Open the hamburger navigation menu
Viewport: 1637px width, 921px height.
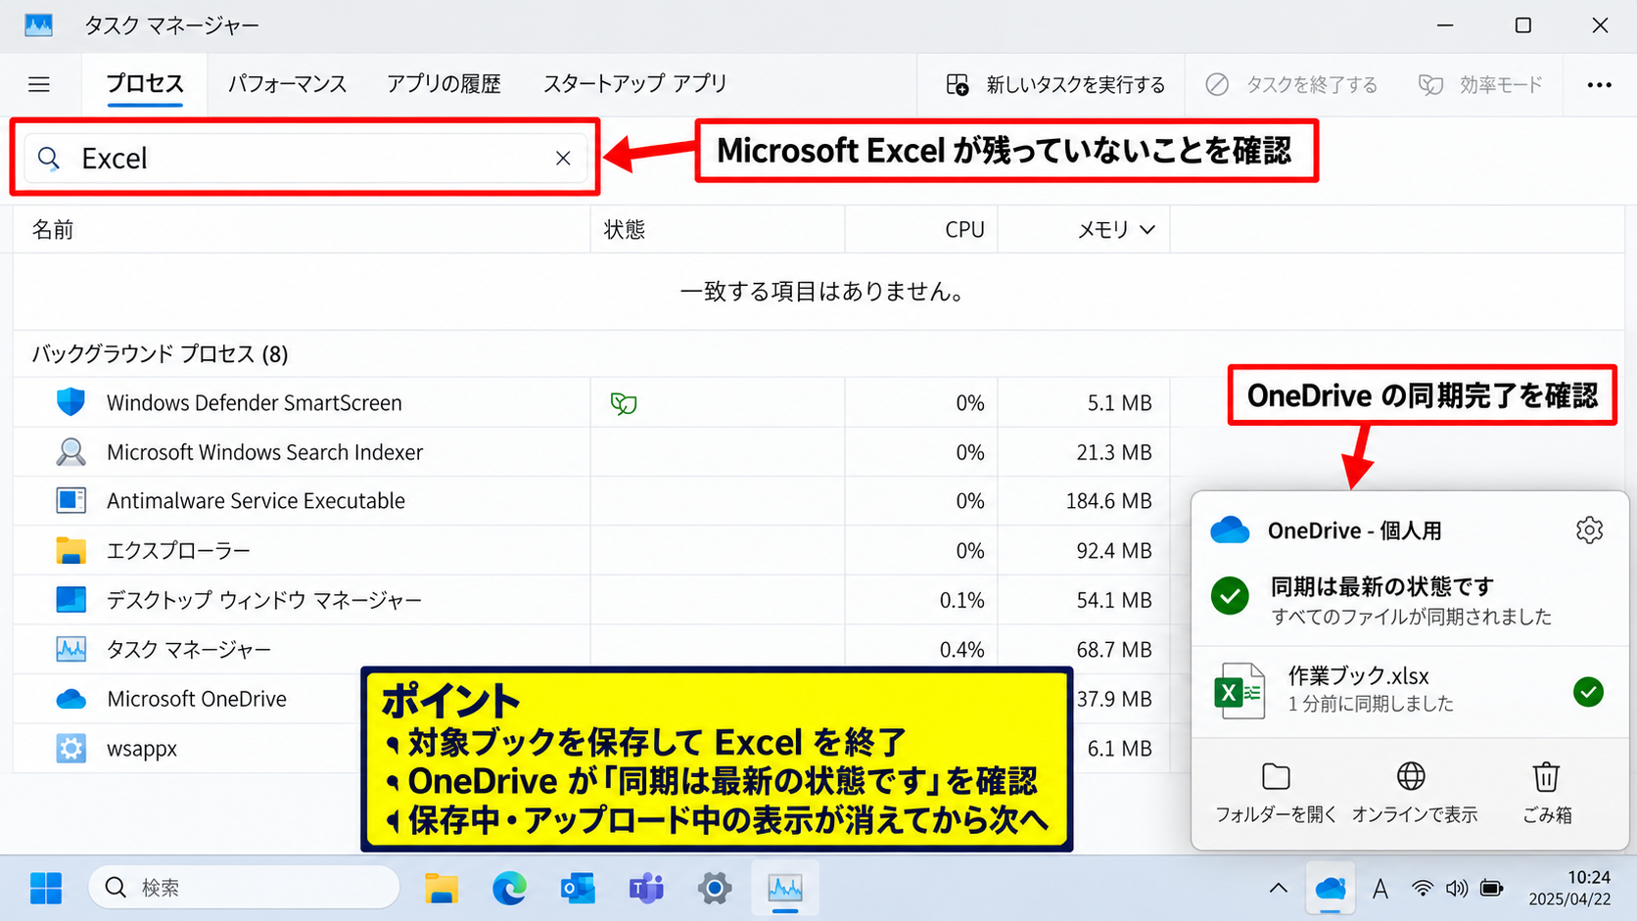click(39, 84)
